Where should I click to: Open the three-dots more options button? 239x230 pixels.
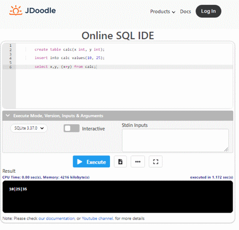[138, 162]
